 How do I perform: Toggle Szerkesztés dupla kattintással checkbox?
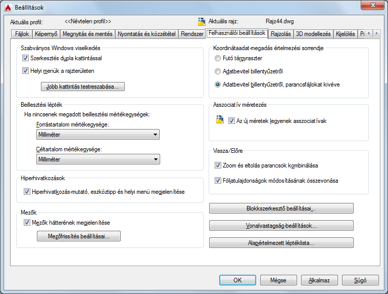[25, 58]
